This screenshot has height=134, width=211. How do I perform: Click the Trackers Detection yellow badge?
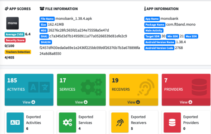point(18,52)
